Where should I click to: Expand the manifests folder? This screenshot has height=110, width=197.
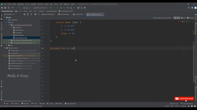coord(7,20)
